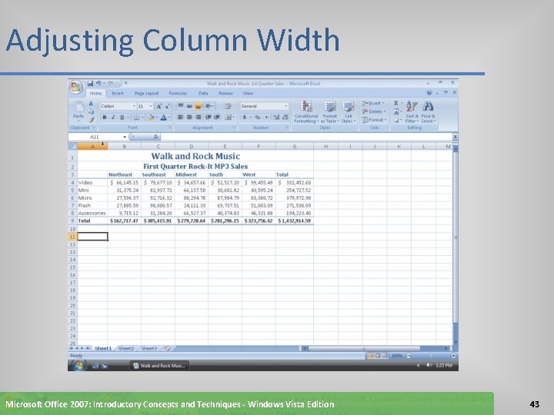Click Format in Cells group

(x=374, y=120)
